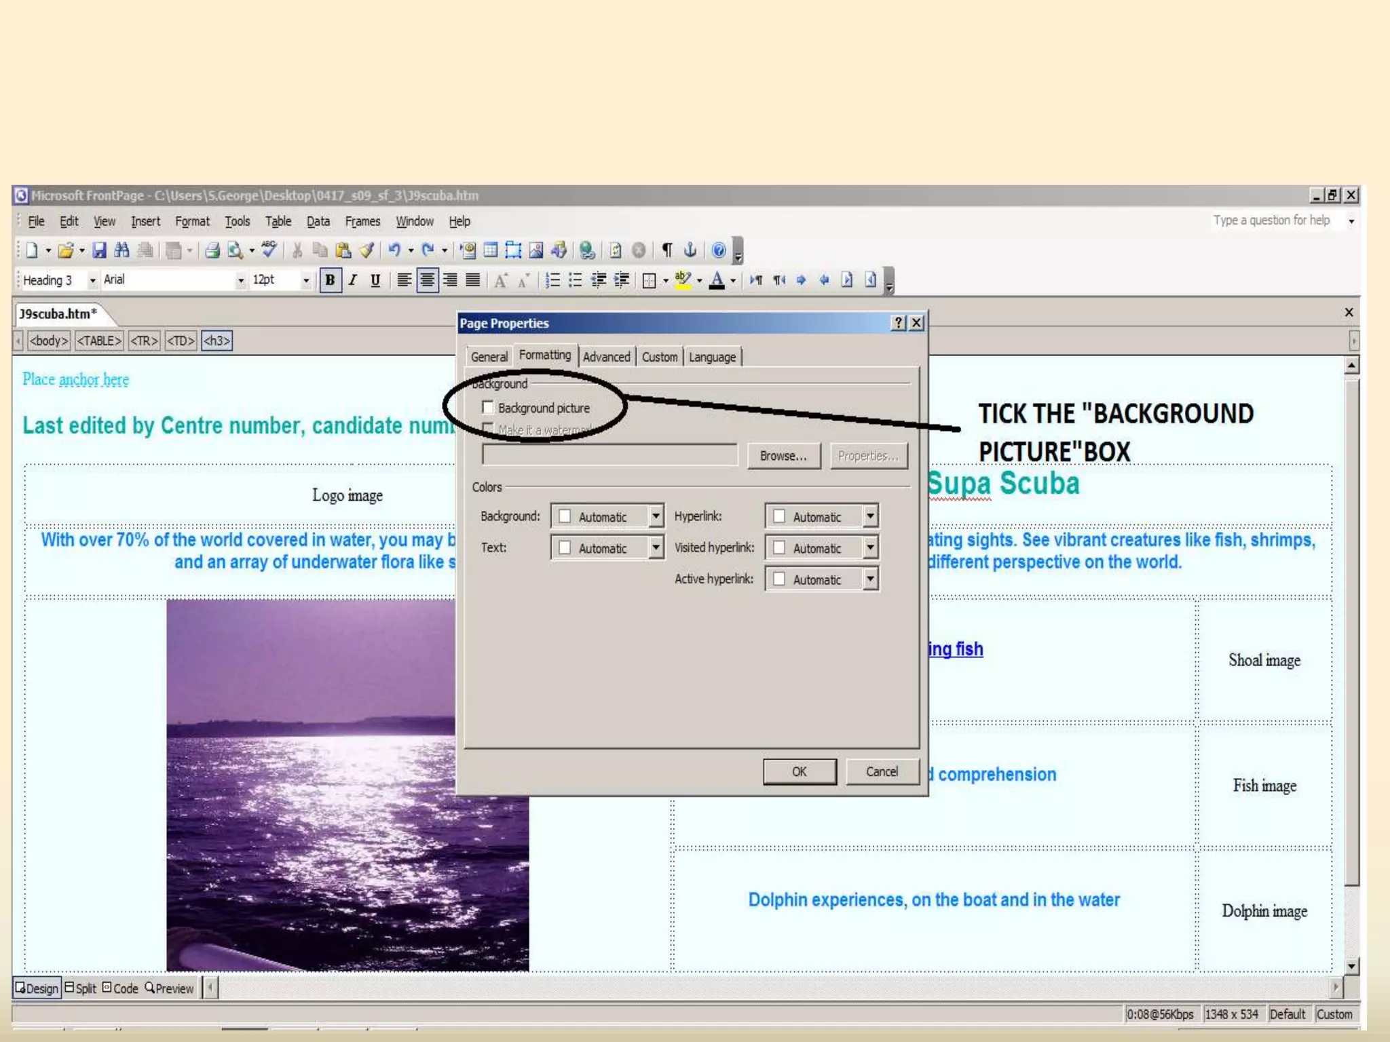1390x1042 pixels.
Task: Expand the Hyperlink color dropdown
Action: (x=870, y=516)
